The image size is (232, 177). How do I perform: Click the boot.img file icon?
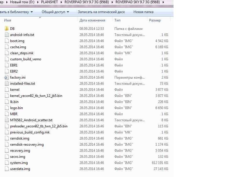click(7, 41)
